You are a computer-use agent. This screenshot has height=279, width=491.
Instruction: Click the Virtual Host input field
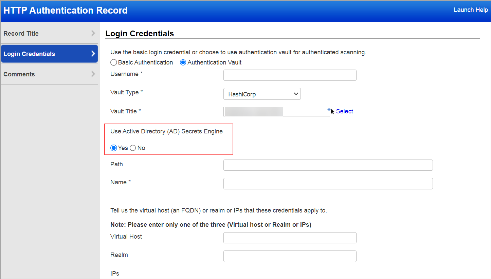(x=290, y=238)
